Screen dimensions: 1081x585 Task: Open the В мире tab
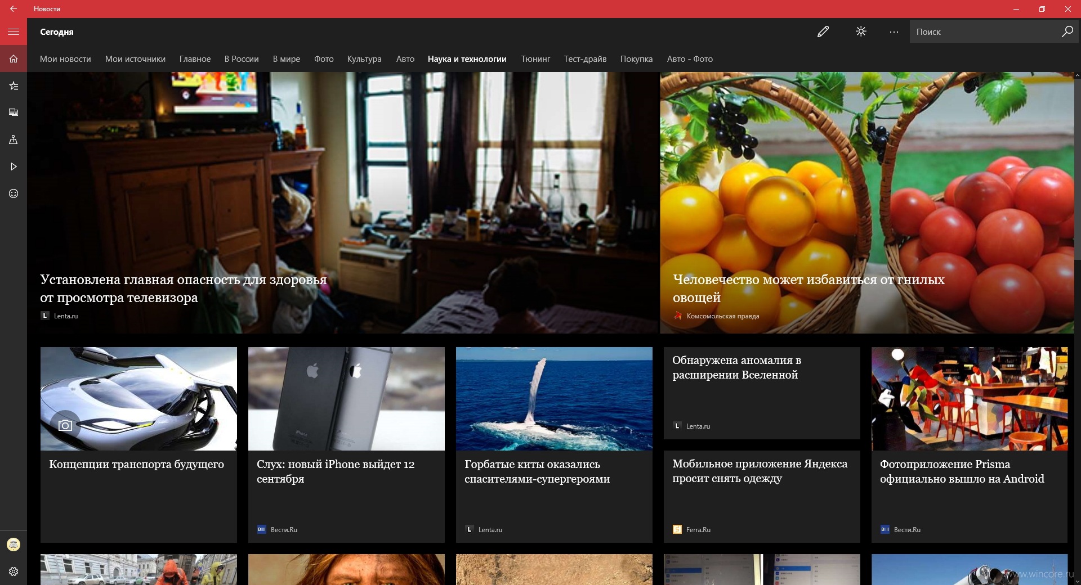click(287, 59)
